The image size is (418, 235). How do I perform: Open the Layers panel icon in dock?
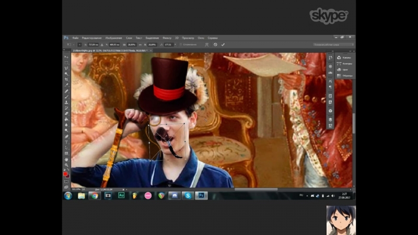[x=330, y=119]
